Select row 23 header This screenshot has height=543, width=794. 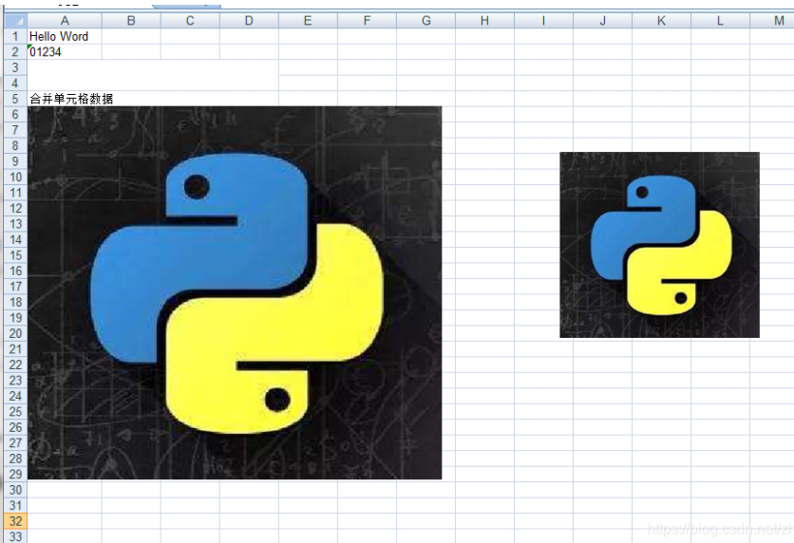[x=16, y=381]
